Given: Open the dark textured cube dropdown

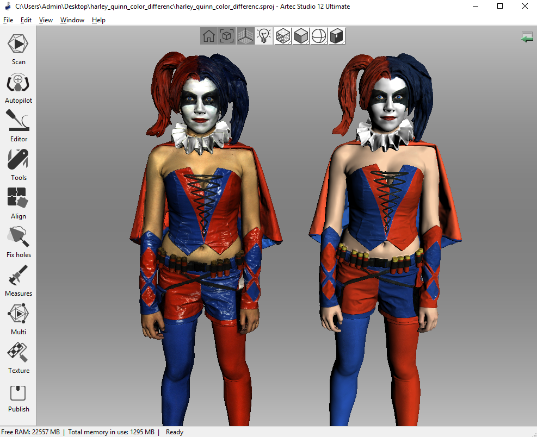Looking at the screenshot, I should coord(337,36).
